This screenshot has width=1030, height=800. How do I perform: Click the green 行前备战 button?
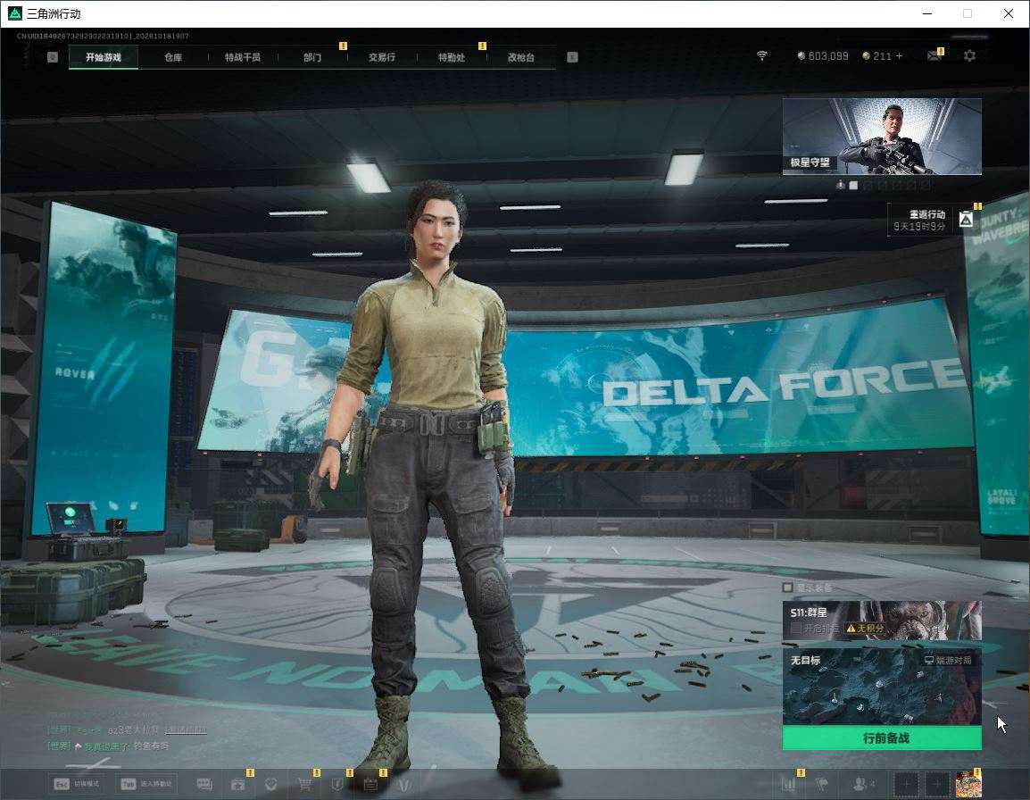point(882,738)
